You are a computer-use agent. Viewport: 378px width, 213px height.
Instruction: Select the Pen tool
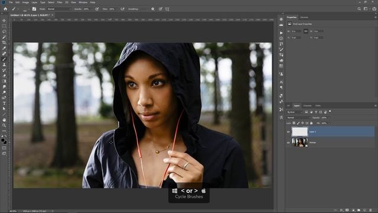coord(4,98)
